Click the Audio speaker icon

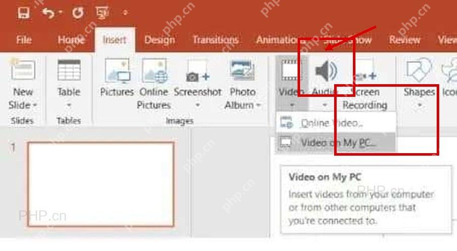326,70
